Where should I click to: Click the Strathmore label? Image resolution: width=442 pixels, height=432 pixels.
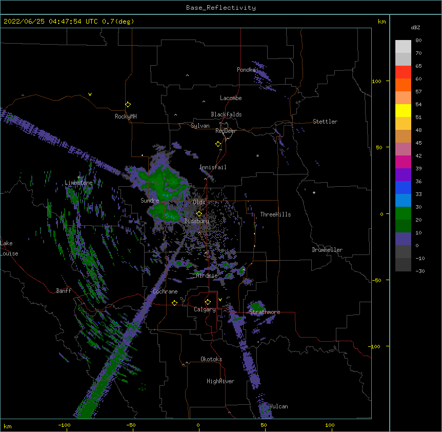pos(265,312)
